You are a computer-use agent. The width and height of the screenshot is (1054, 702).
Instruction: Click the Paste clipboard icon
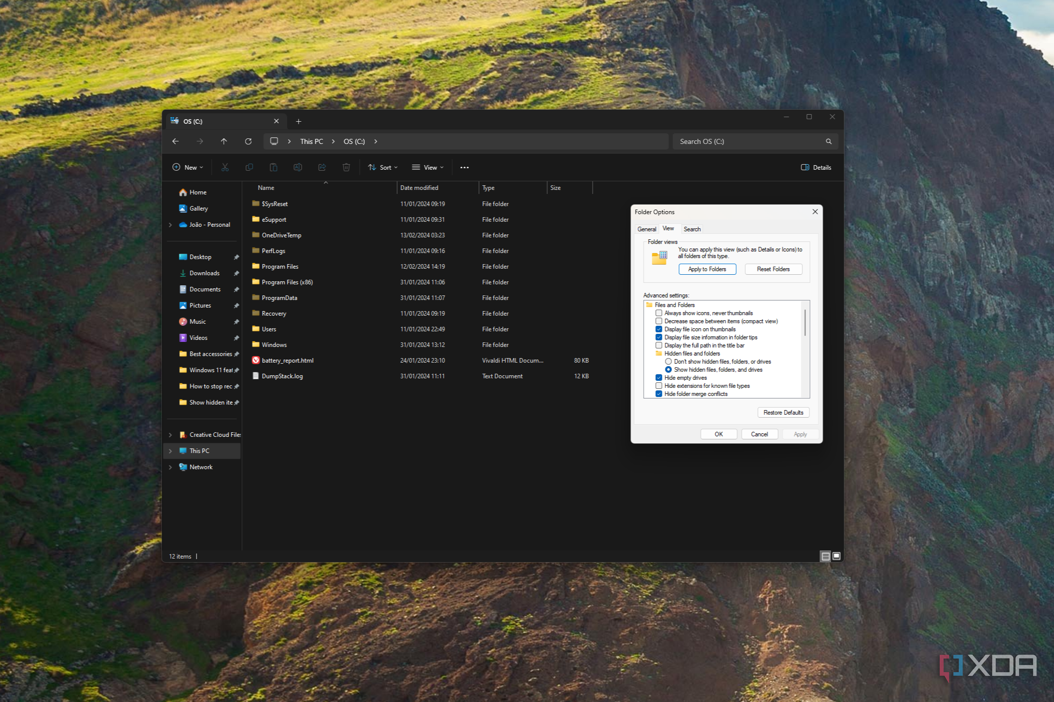[273, 167]
